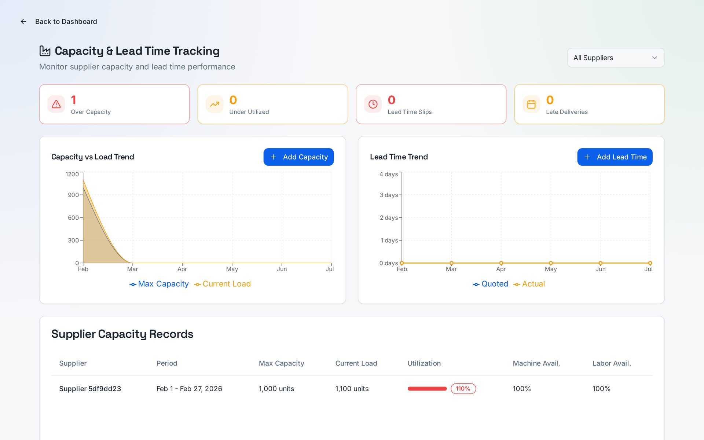
Task: Click the back arrow icon
Action: pyautogui.click(x=23, y=22)
